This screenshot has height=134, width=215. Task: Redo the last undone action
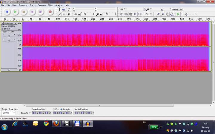coord(151,14)
